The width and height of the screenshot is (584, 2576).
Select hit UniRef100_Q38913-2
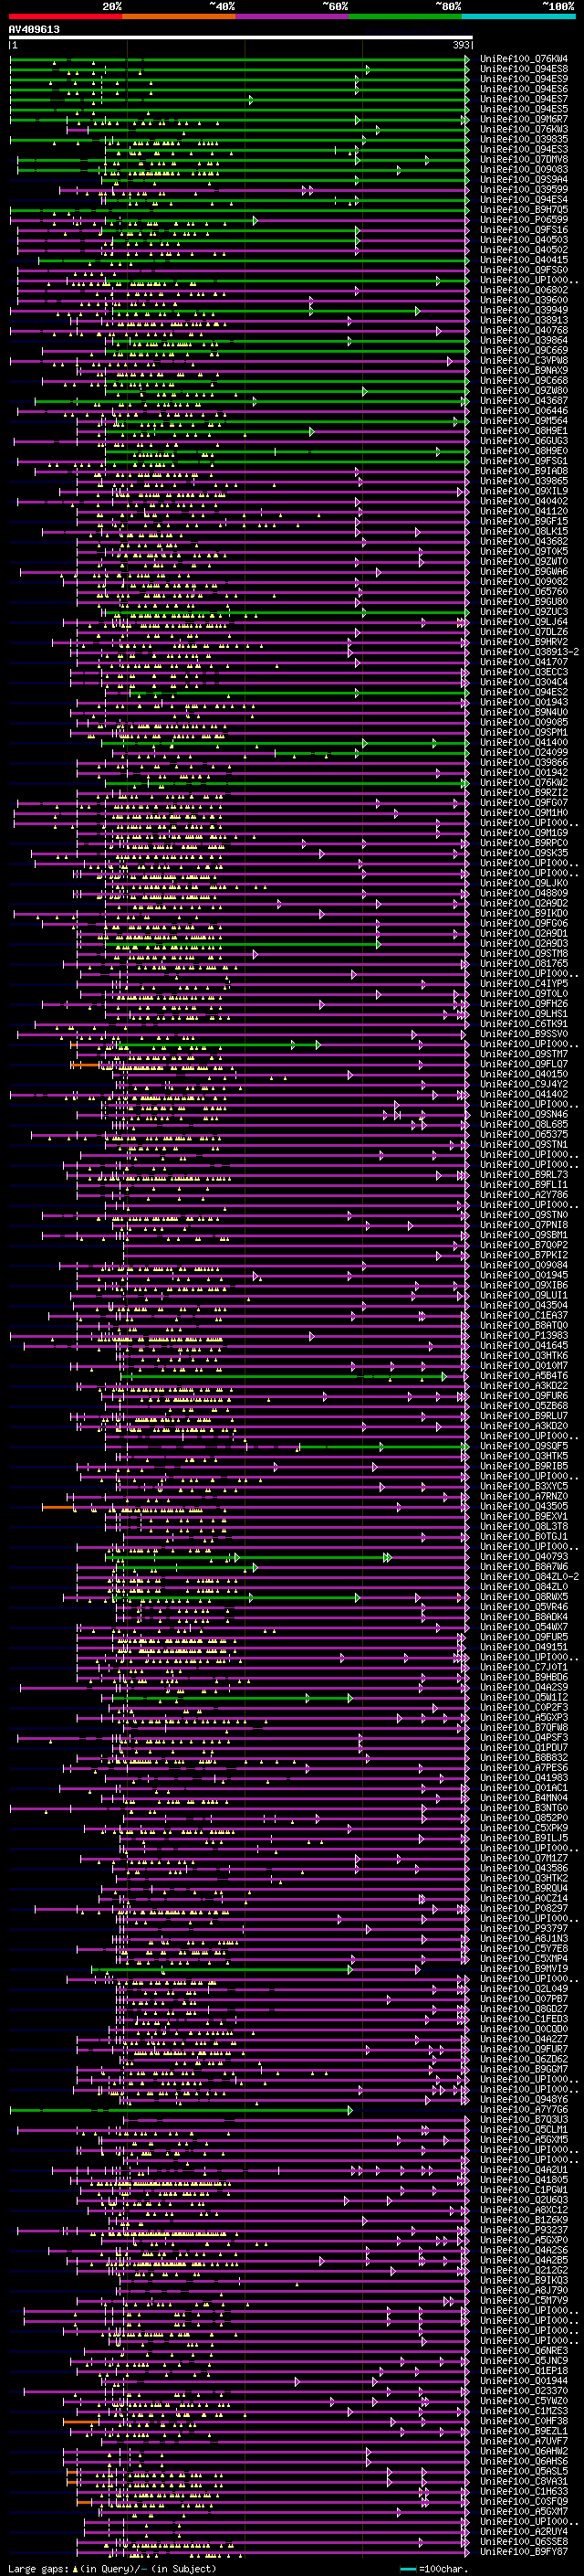tap(529, 652)
